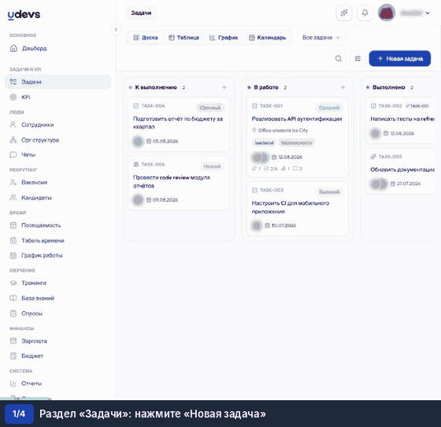441x427 pixels.
Task: Click the checklist 2/4 icon on TASK-001
Action: (x=271, y=169)
